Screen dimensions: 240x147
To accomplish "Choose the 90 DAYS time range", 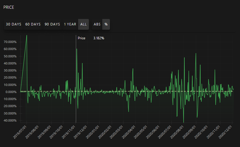I will pos(52,24).
